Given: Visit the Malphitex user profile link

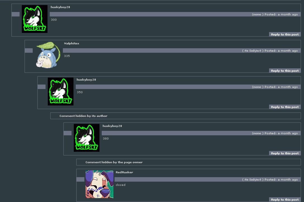Looking at the screenshot, I should point(72,43).
